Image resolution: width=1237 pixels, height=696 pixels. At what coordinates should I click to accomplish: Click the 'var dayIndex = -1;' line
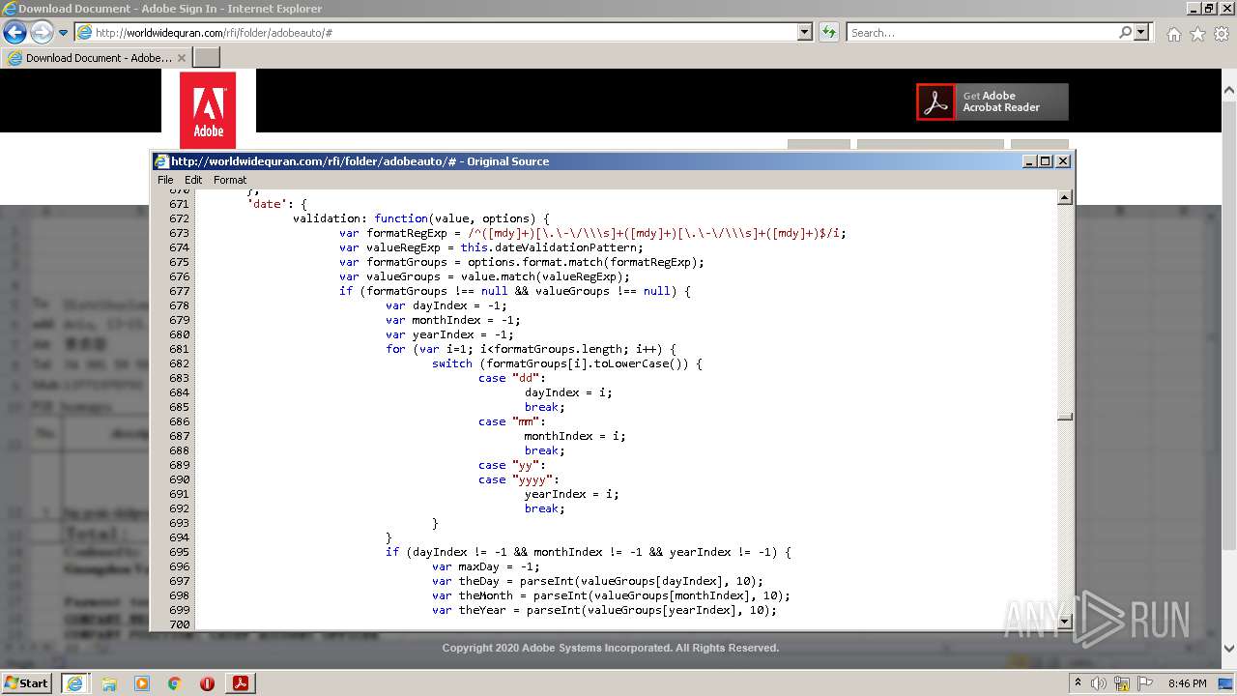pyautogui.click(x=446, y=305)
